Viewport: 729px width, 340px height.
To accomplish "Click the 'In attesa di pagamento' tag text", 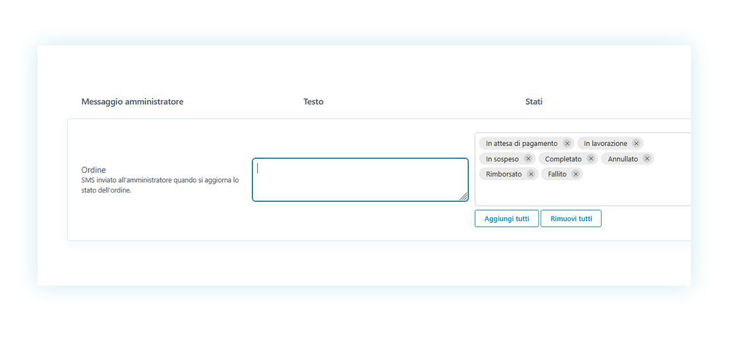I will tap(522, 143).
